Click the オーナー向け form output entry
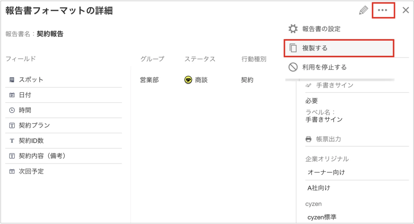This screenshot has width=414, height=224. click(x=326, y=172)
